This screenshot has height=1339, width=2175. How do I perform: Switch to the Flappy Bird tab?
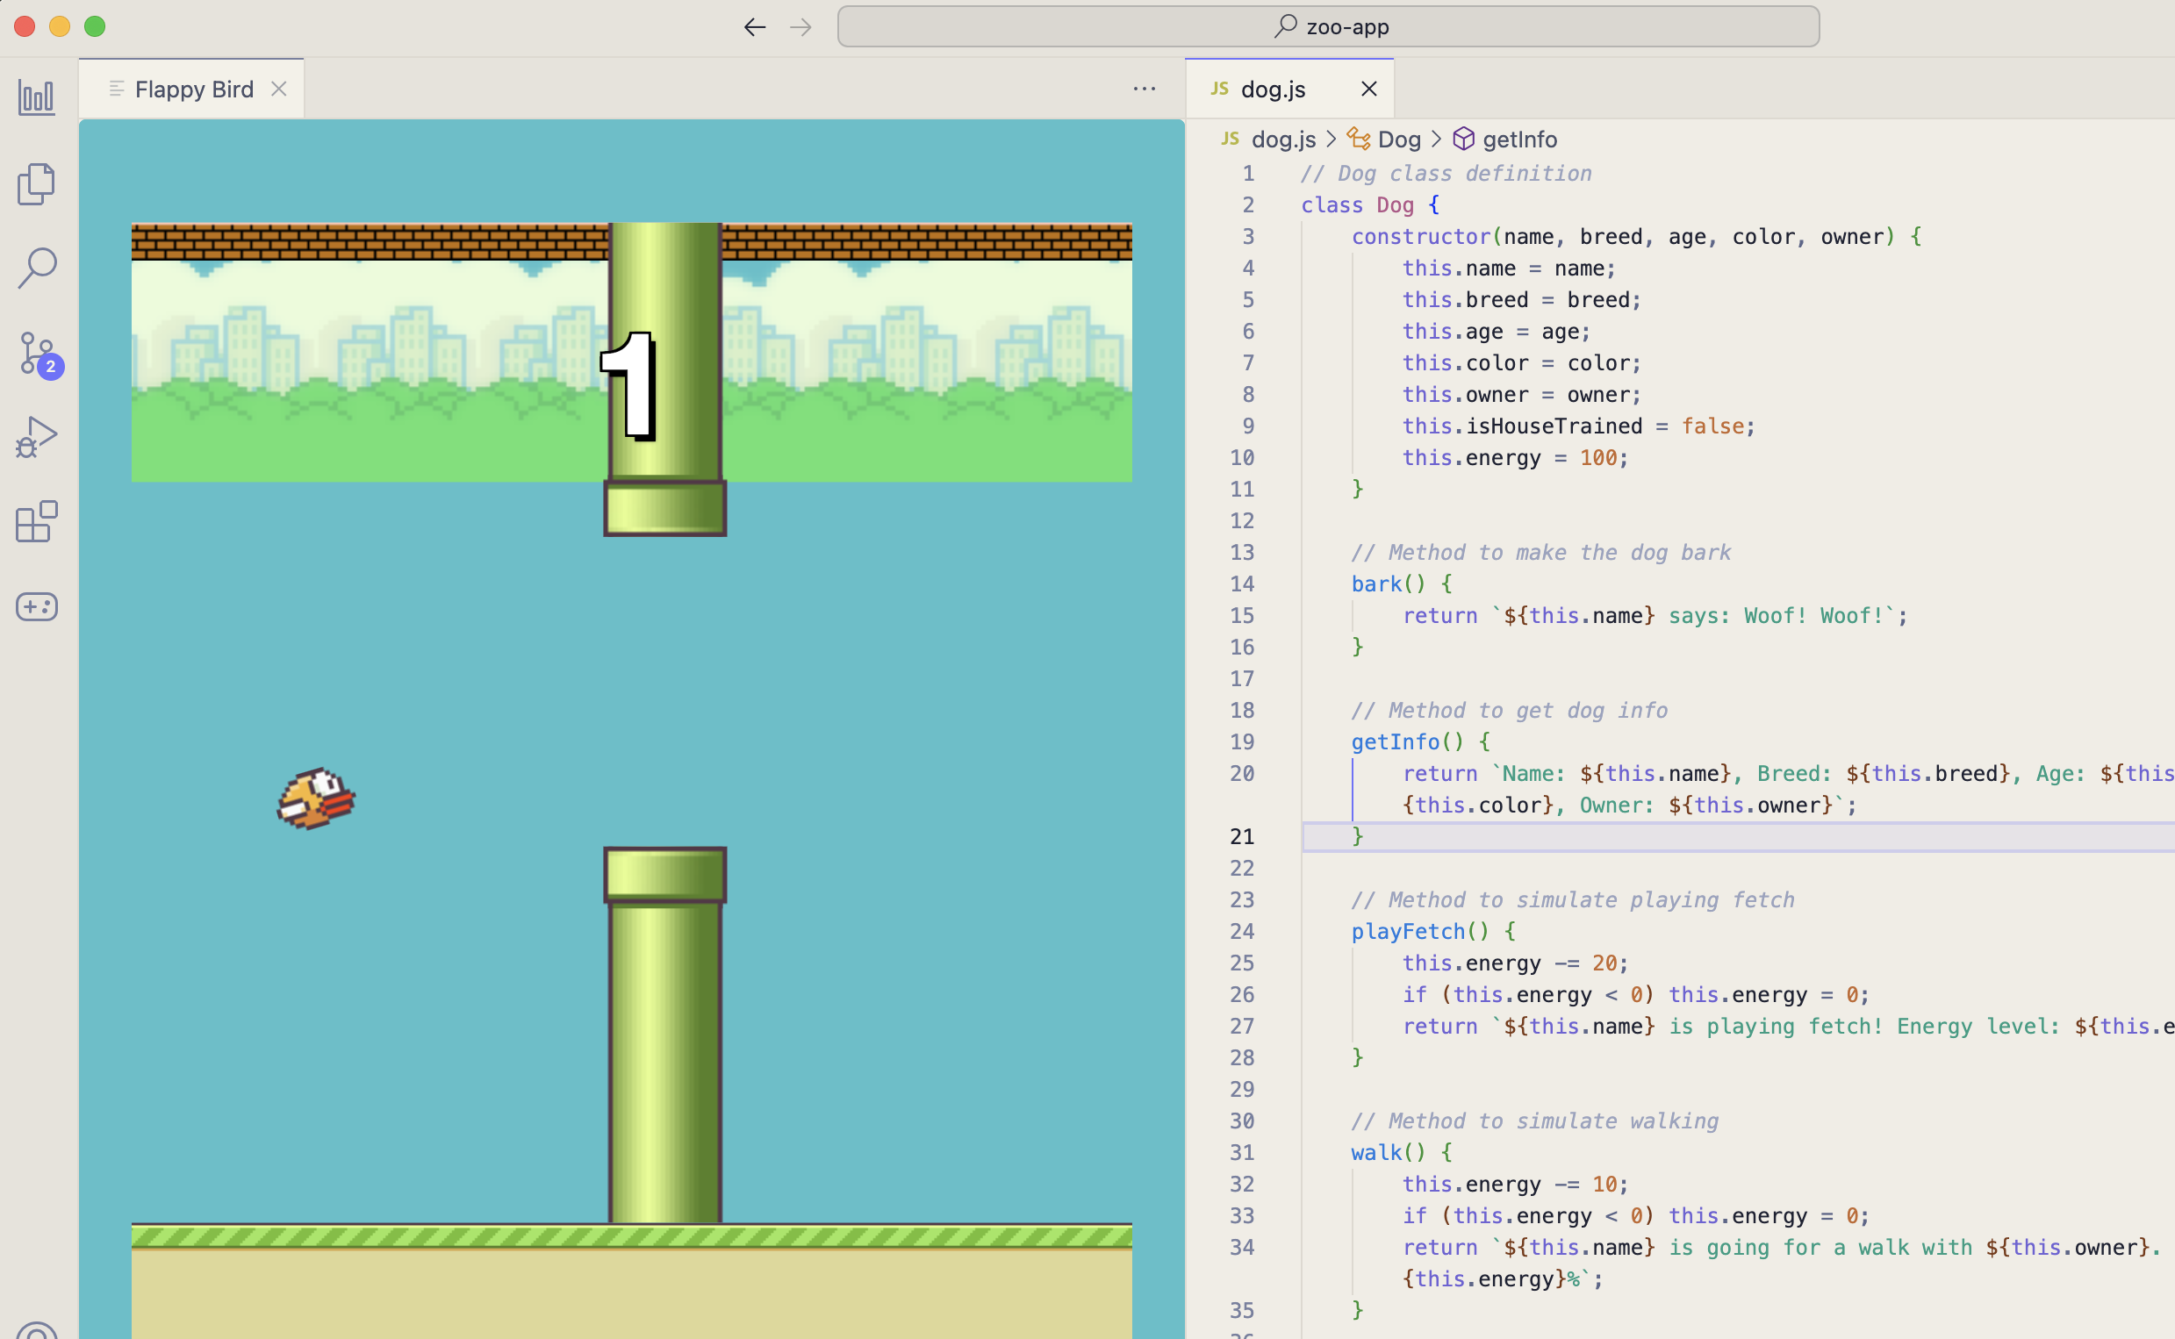pos(193,89)
